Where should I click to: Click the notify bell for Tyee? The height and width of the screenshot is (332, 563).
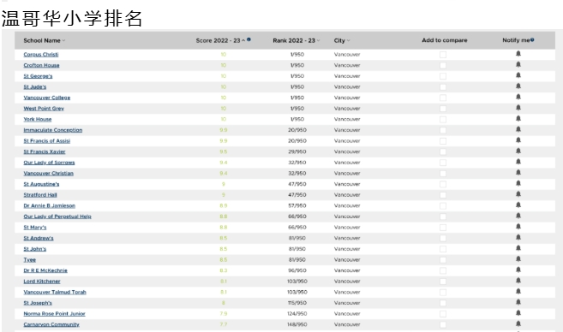click(518, 259)
